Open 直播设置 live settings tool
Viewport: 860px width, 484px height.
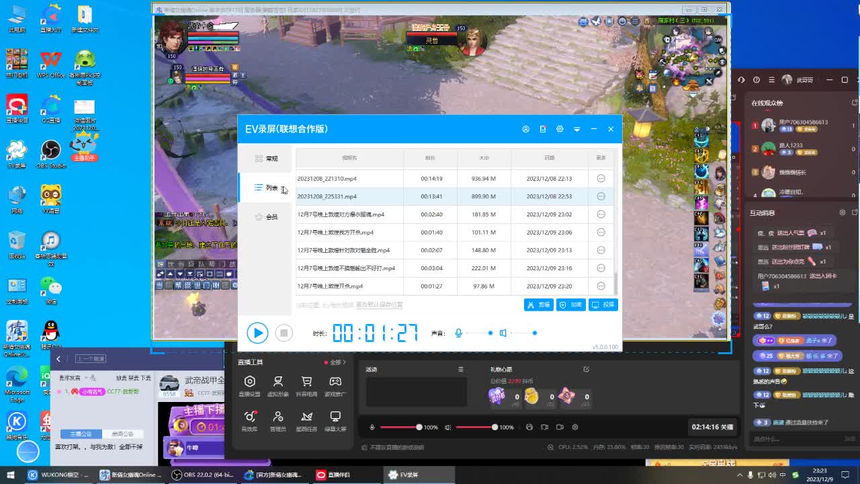pyautogui.click(x=249, y=386)
